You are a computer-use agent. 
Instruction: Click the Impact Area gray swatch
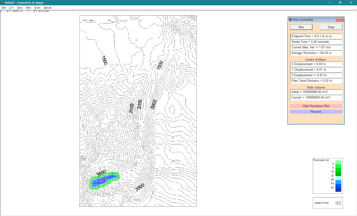coord(338,203)
